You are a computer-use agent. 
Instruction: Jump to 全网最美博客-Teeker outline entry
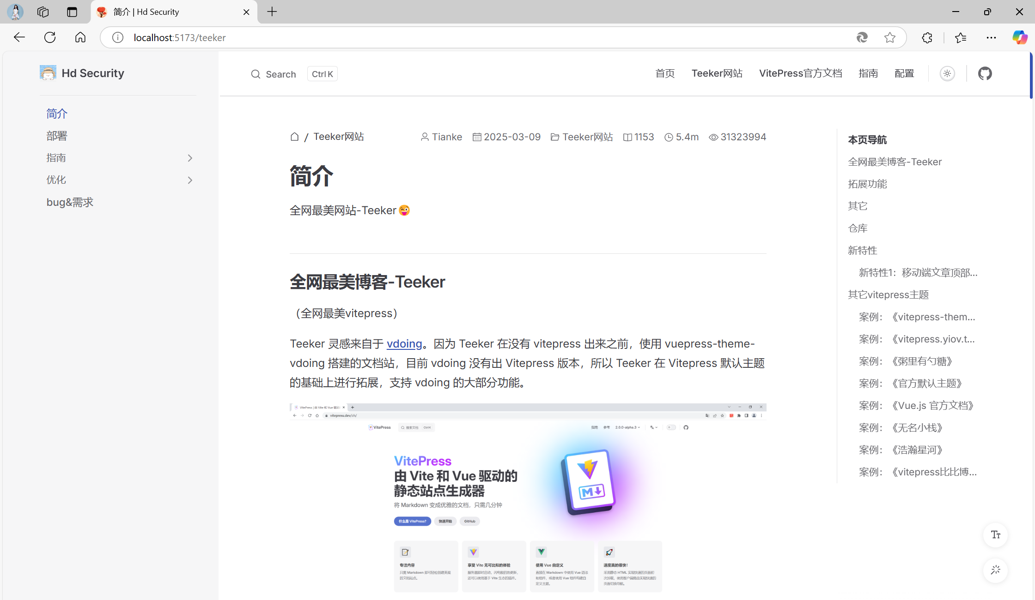click(895, 162)
